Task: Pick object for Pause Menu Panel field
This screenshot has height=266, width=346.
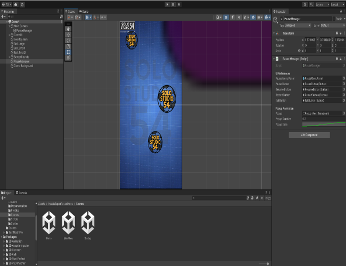Action: [x=344, y=78]
